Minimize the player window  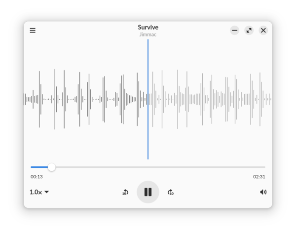point(235,30)
